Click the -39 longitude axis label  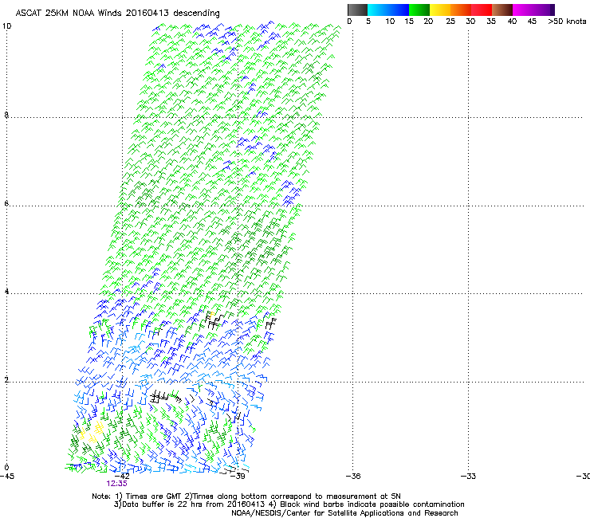[238, 476]
